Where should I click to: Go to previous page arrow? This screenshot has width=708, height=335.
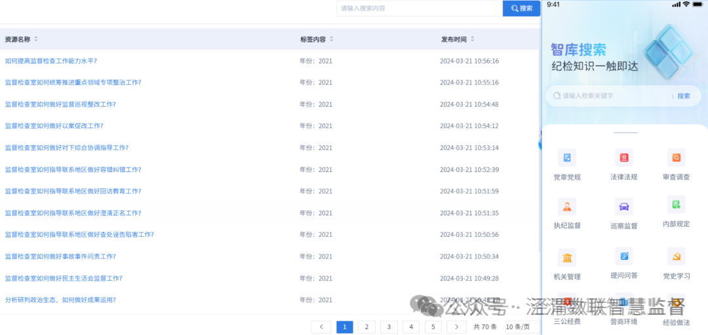click(x=321, y=327)
